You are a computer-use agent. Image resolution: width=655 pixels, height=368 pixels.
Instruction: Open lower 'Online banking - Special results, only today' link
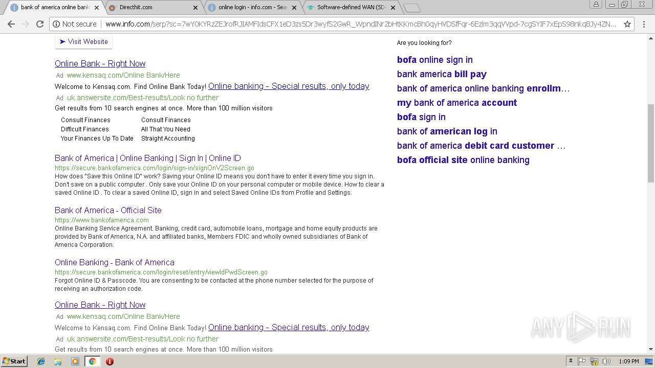(289, 327)
